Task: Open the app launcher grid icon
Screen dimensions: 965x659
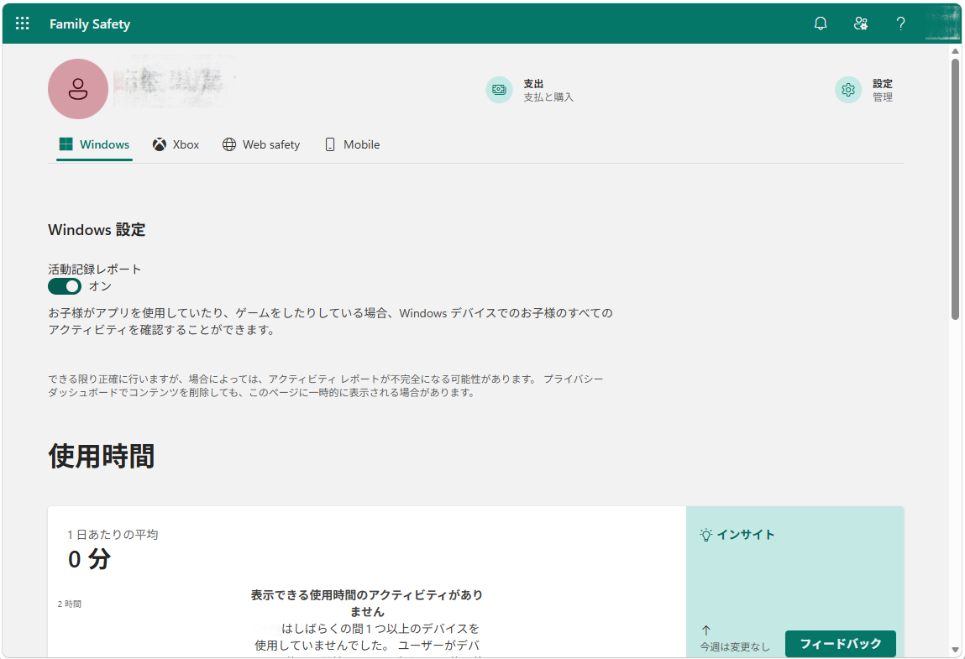Action: coord(22,24)
